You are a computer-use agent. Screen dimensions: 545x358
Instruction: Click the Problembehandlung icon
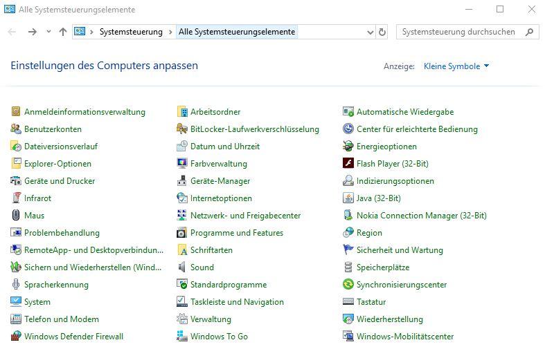[x=16, y=232]
